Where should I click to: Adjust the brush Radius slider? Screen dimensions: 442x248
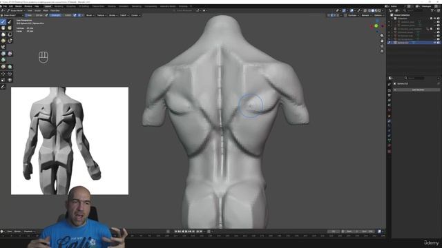[x=35, y=15]
